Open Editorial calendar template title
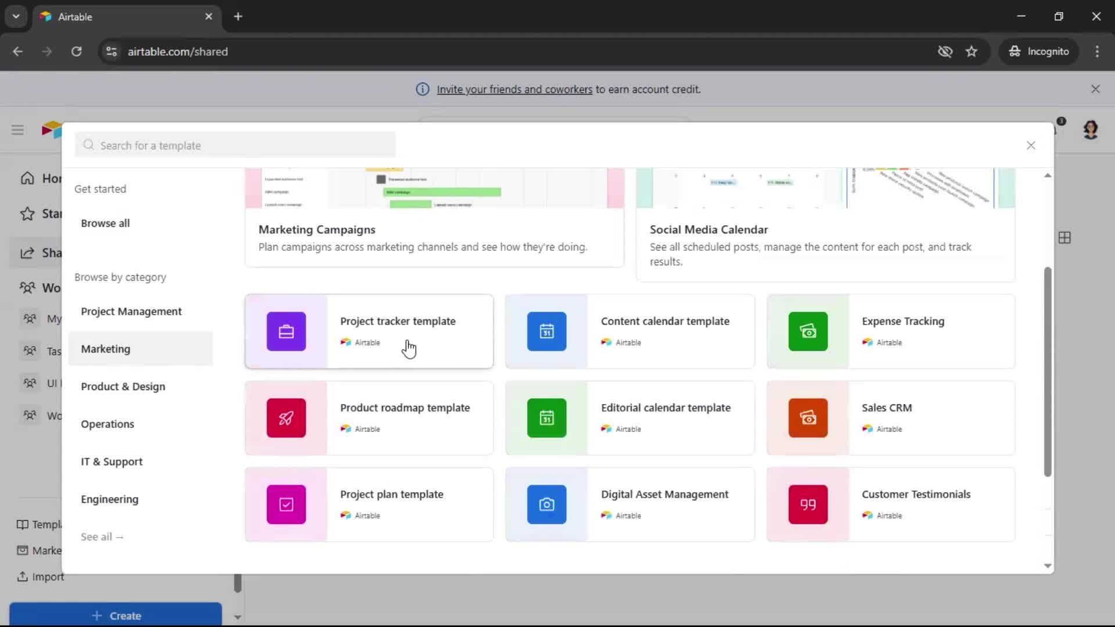The width and height of the screenshot is (1115, 627). pyautogui.click(x=666, y=408)
